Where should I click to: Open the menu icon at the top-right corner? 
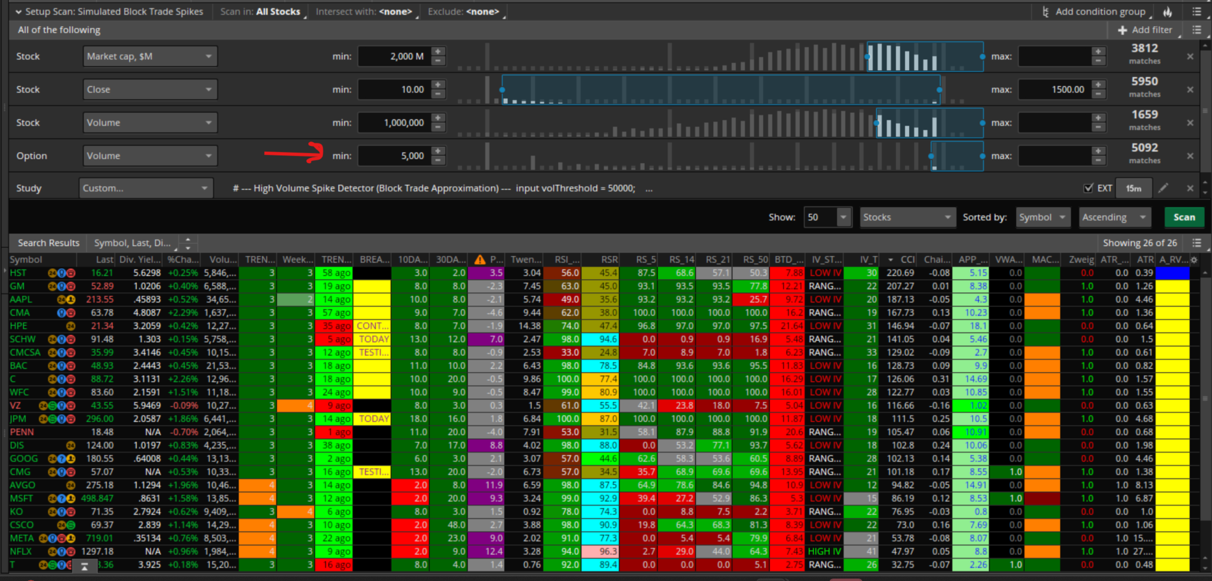pos(1197,11)
